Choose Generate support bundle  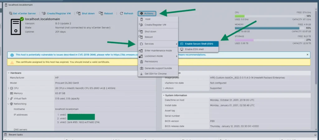tap(158, 68)
